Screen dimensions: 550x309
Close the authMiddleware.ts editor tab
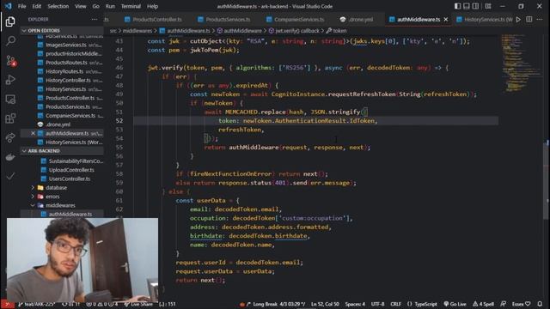coord(445,19)
